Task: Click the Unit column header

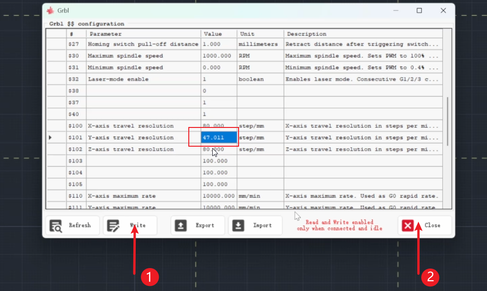Action: [260, 34]
